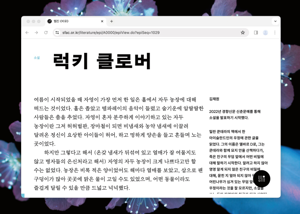Open the browser side panel
Viewport: 300px width, 214px height.
(256, 33)
